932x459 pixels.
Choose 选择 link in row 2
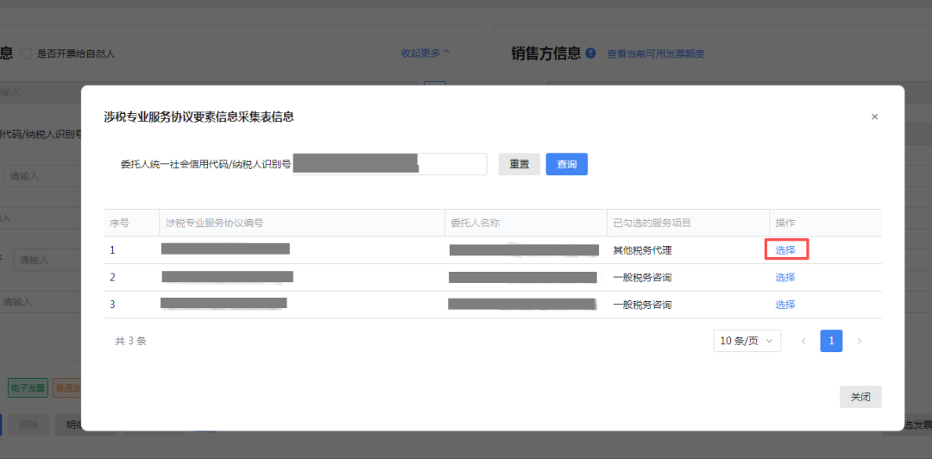point(785,278)
